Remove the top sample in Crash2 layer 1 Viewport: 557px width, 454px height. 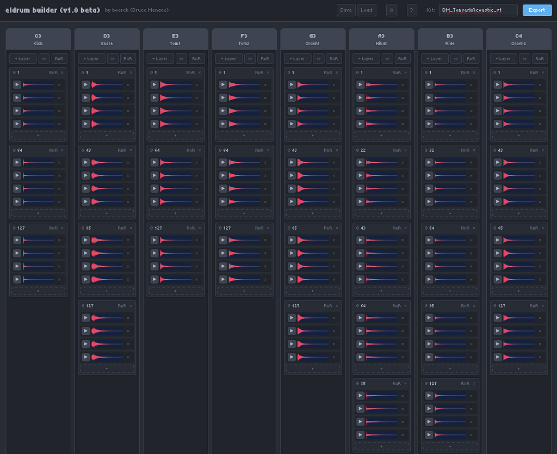[x=540, y=85]
